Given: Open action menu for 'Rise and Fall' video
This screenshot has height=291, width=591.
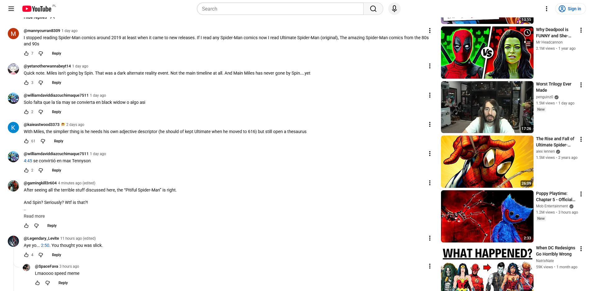Looking at the screenshot, I should coord(581,139).
